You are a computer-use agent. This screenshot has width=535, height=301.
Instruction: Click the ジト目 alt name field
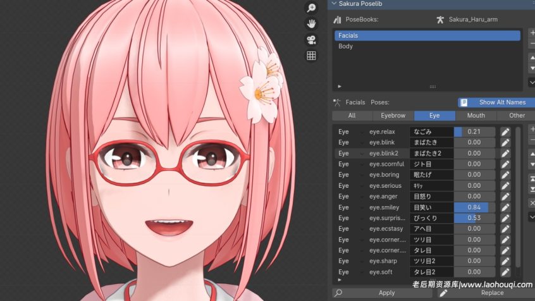point(432,164)
